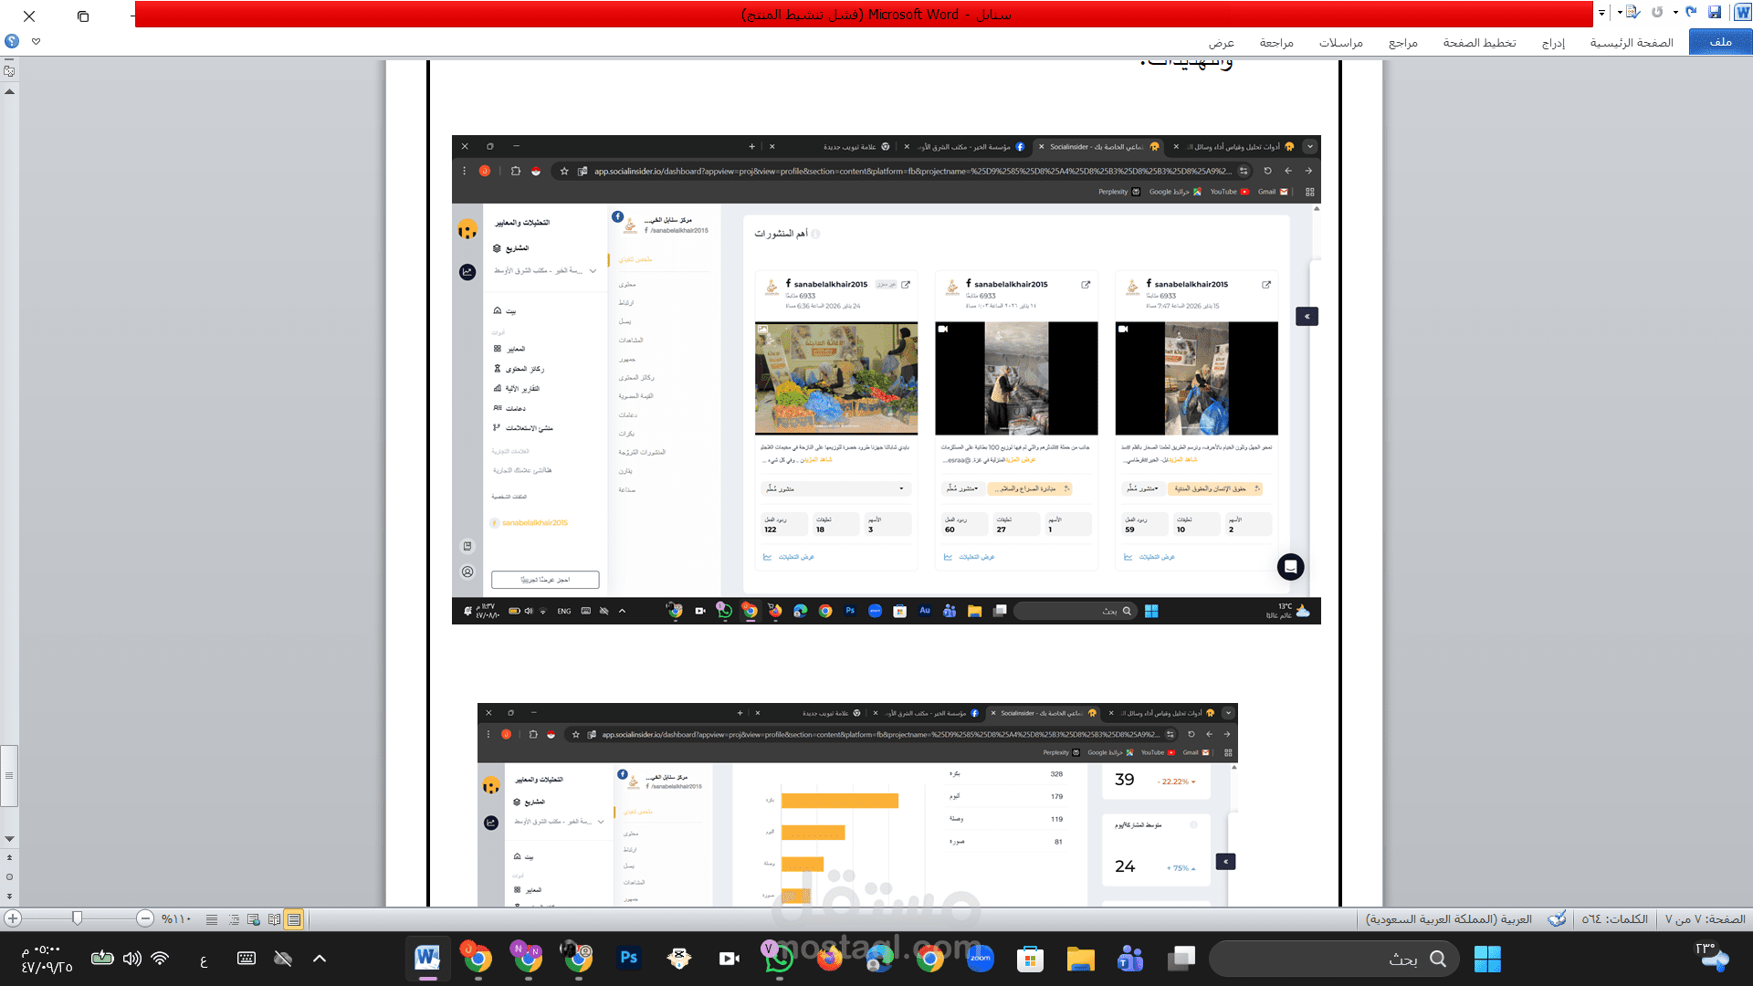Switch to Web Layout view
The height and width of the screenshot is (986, 1753).
253,919
